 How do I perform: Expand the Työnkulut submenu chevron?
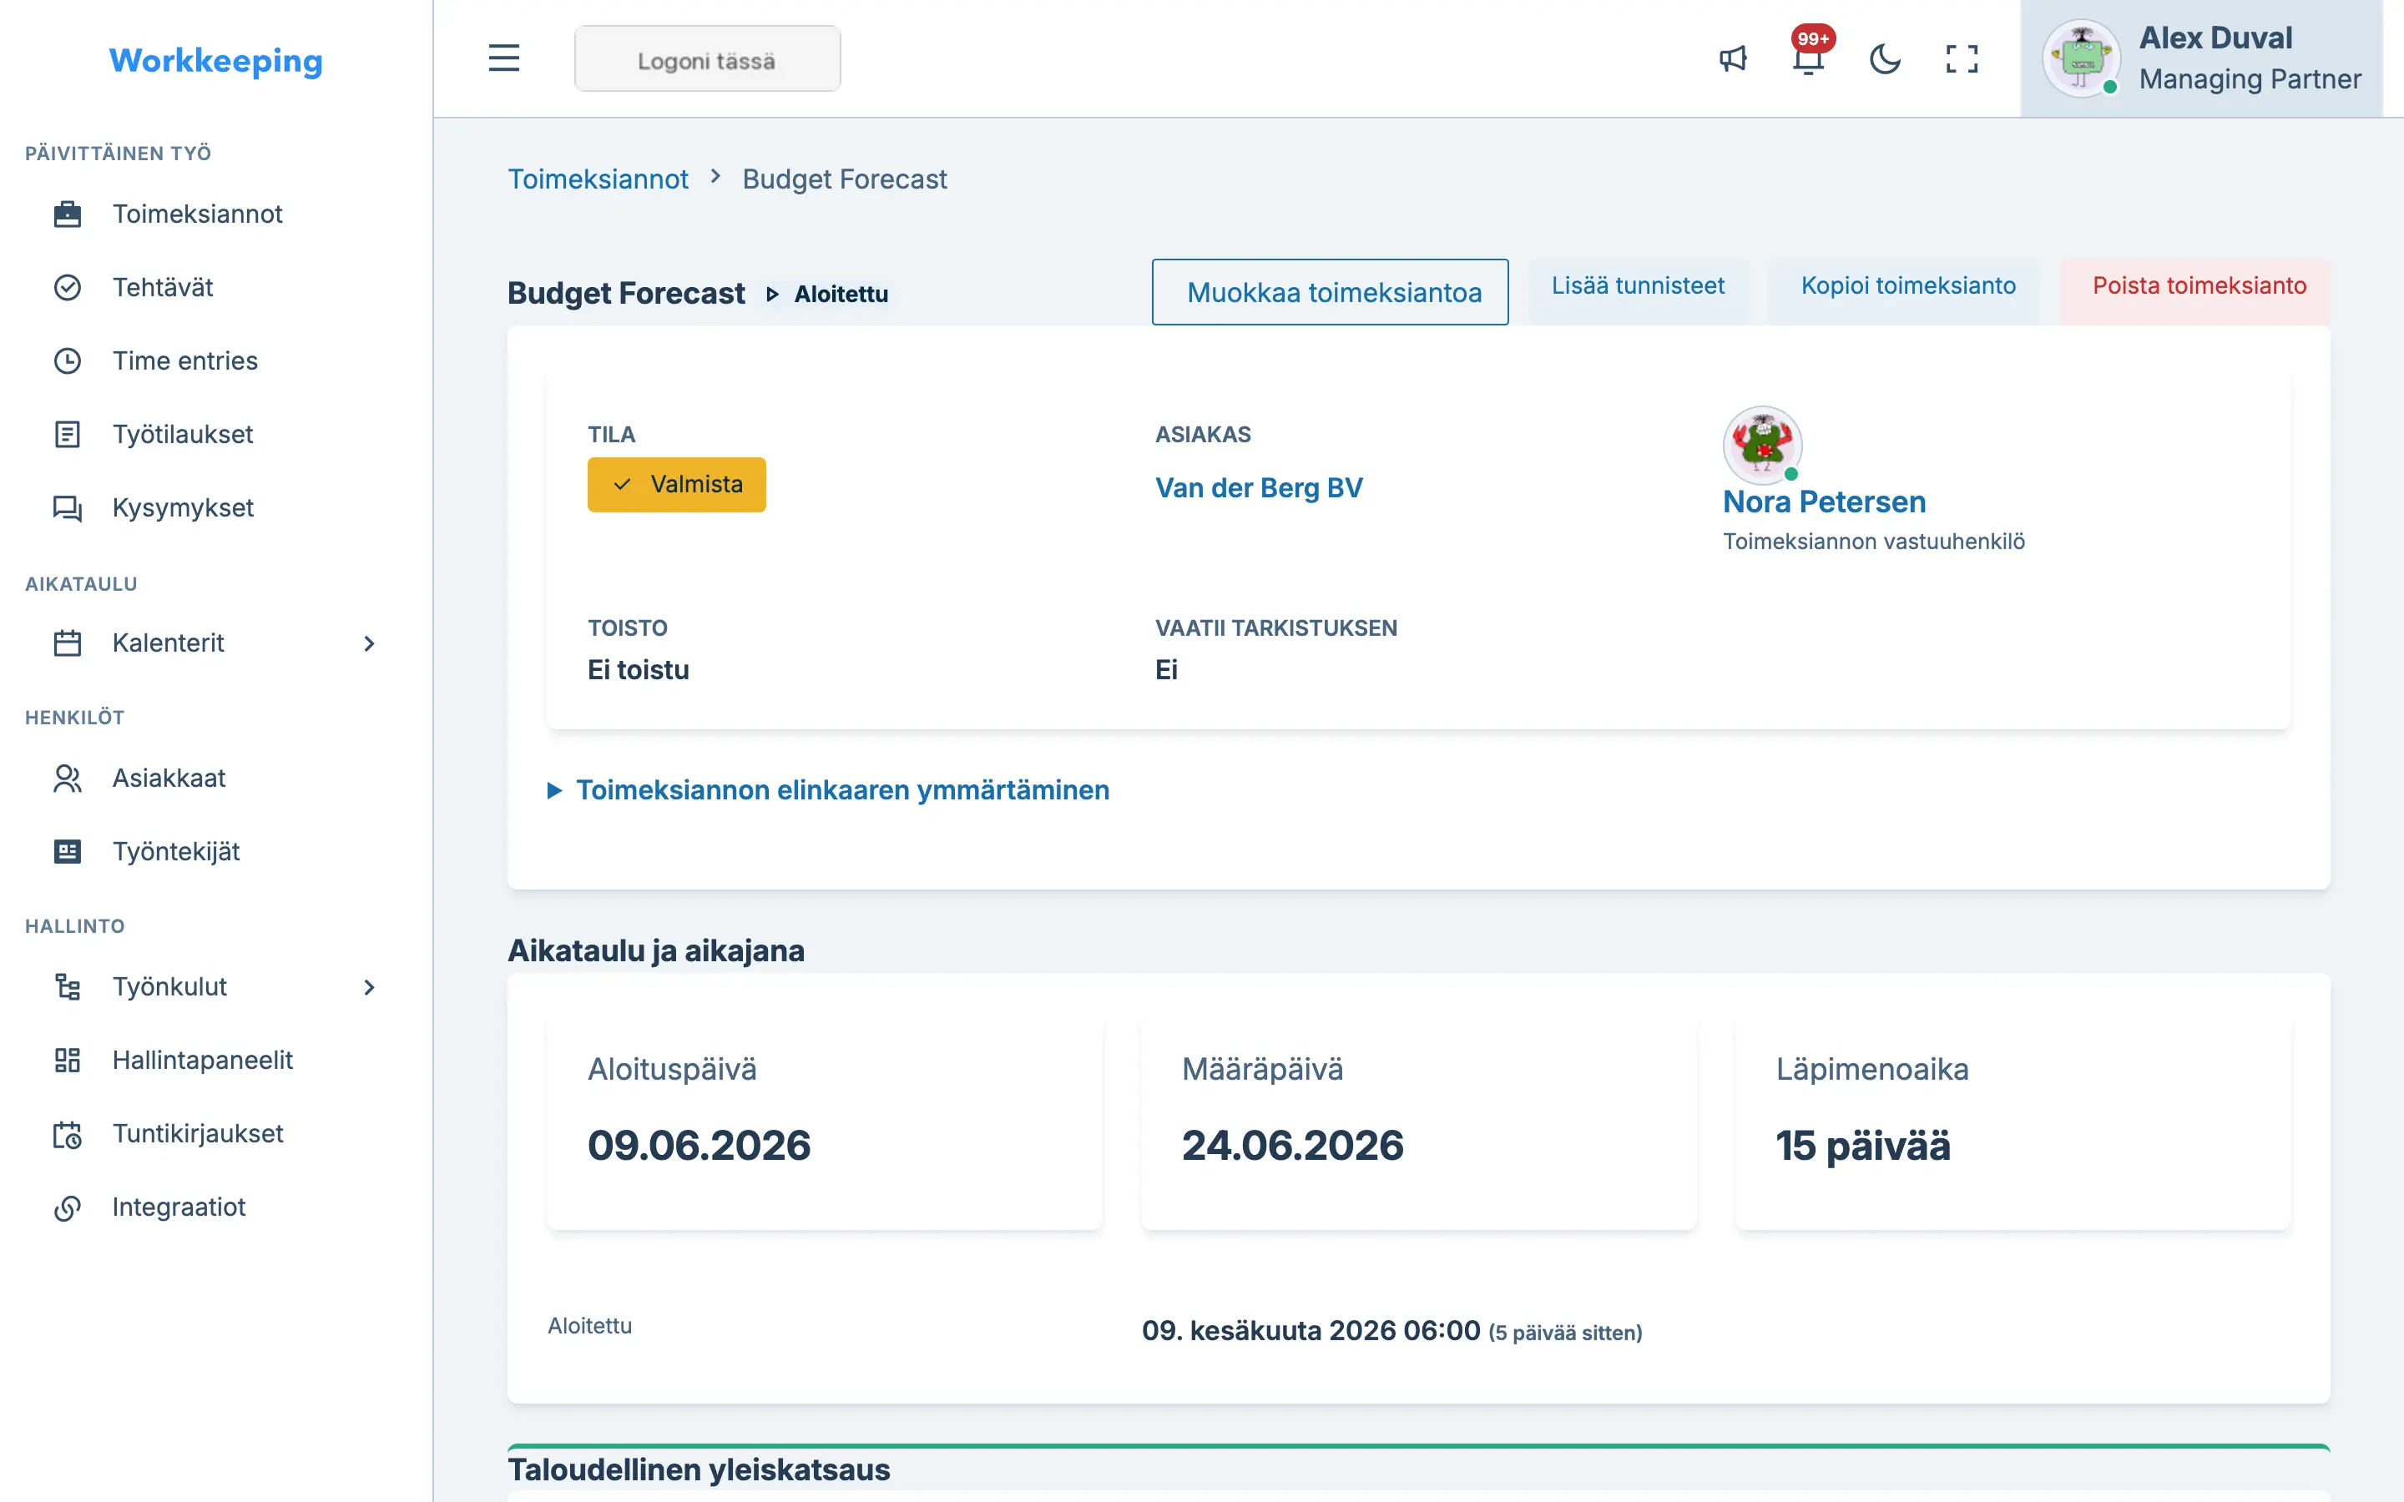point(370,987)
